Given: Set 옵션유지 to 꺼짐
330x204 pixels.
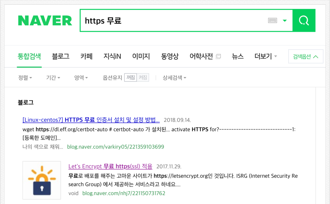Looking at the screenshot, I should (x=130, y=77).
